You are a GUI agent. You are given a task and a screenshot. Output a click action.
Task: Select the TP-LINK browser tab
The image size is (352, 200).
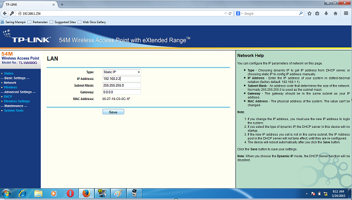tap(29, 5)
